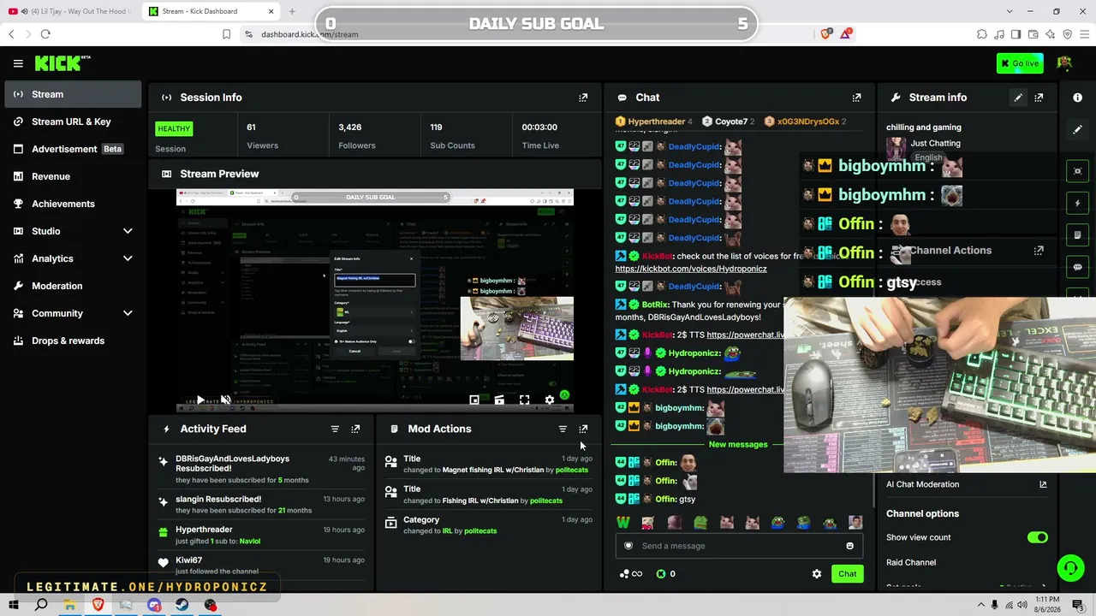Open the profile avatar menu
The image size is (1096, 616).
tap(1065, 63)
